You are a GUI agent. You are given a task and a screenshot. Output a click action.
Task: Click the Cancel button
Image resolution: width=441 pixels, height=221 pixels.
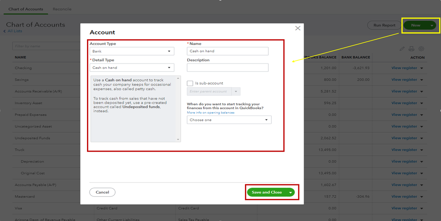coord(102,192)
